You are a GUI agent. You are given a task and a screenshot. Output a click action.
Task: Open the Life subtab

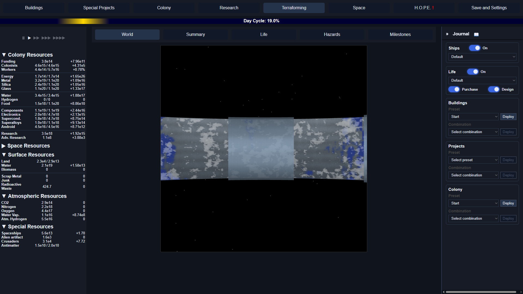[264, 35]
